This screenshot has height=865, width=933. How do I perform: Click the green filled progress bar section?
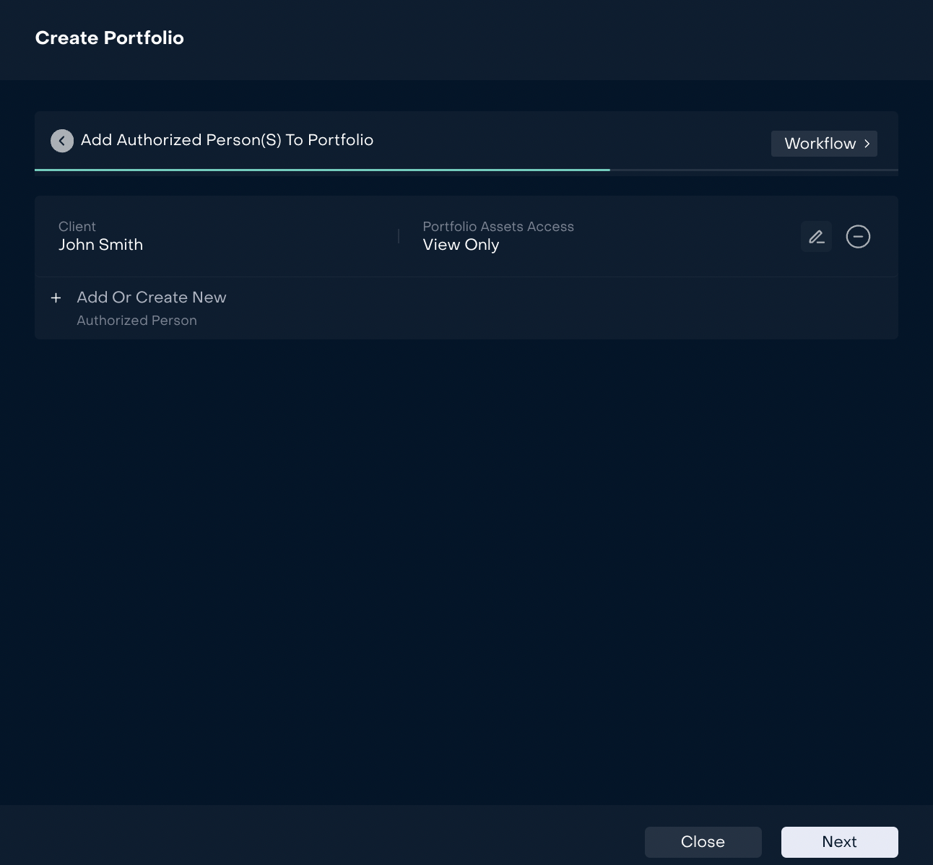[322, 170]
